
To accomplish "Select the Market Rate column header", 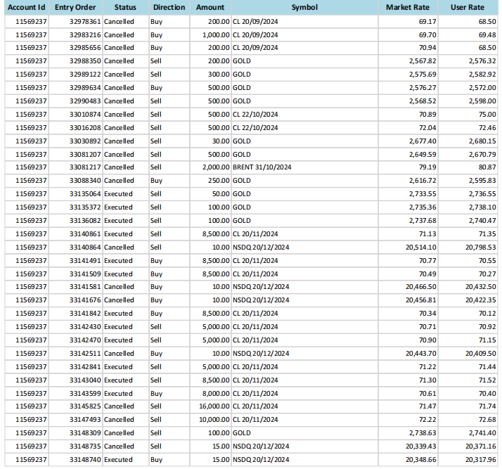I will [x=408, y=7].
